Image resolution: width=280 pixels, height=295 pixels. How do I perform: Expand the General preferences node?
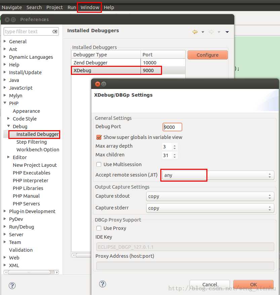coord(5,41)
